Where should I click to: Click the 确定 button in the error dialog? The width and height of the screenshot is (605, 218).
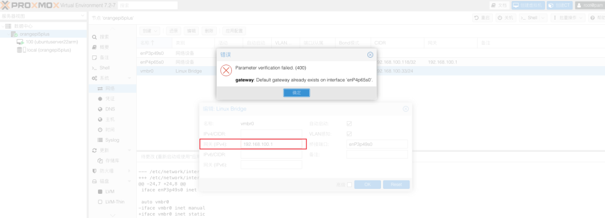click(x=296, y=92)
